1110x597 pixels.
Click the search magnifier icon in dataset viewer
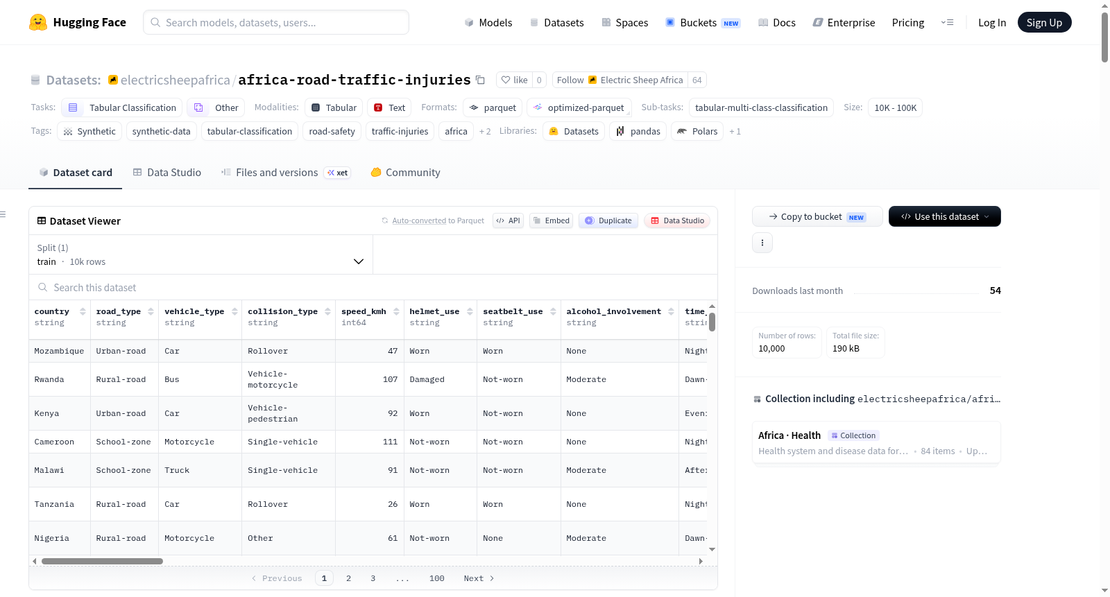coord(43,287)
